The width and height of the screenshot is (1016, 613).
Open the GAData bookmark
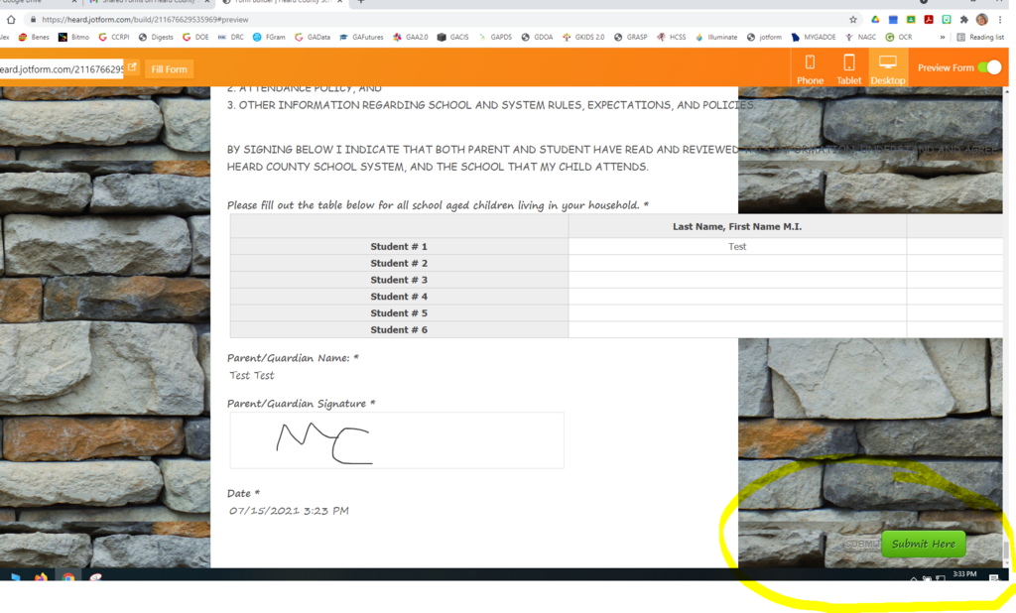(313, 38)
